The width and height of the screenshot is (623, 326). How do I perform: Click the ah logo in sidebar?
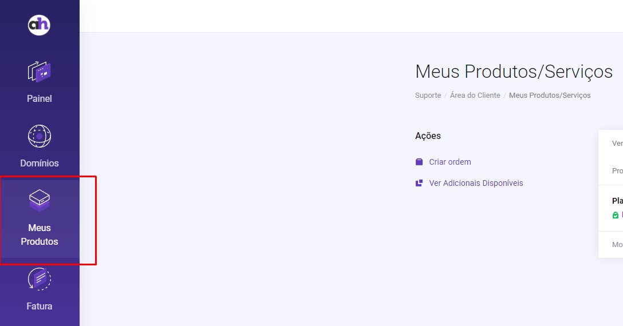[39, 25]
